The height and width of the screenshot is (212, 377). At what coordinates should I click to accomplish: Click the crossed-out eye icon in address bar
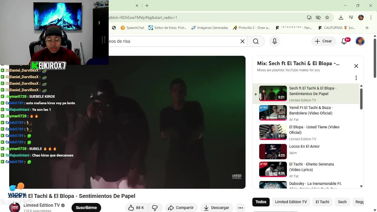coord(318,17)
